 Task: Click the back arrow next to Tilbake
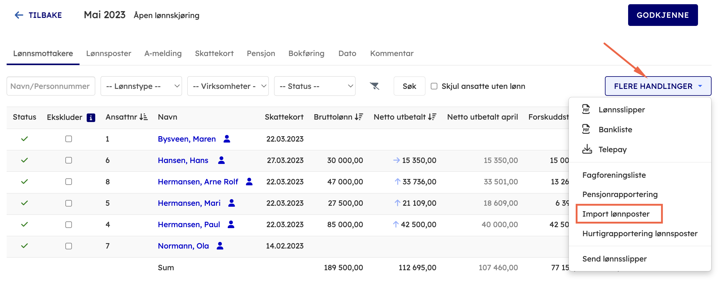coord(19,15)
